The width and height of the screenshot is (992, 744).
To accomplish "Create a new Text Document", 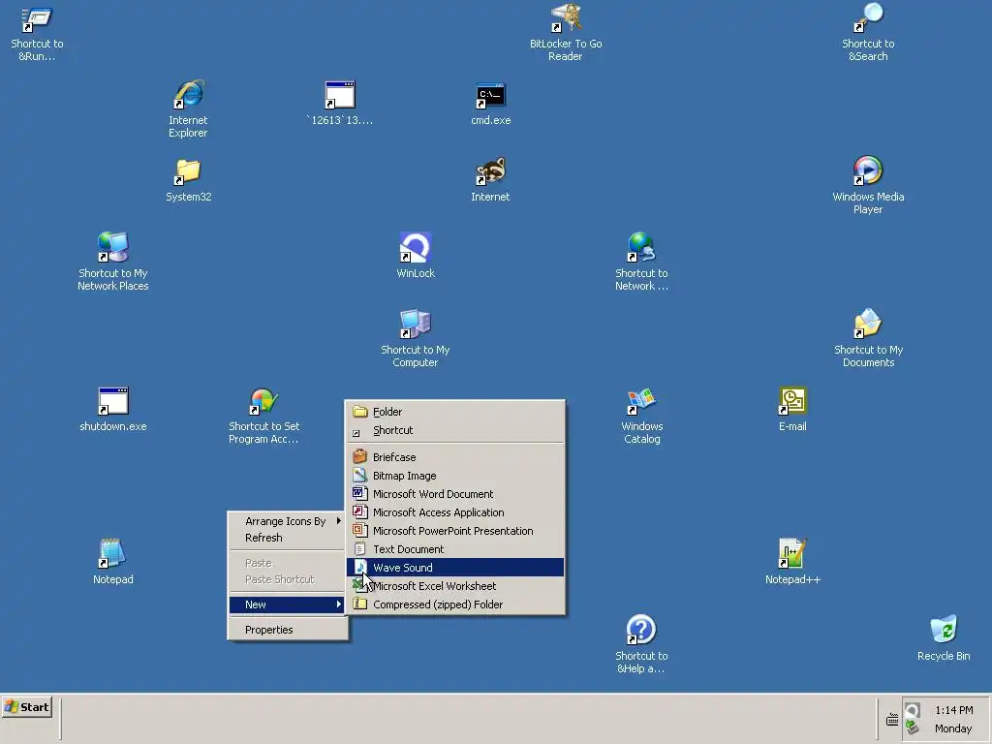I will coord(455,548).
